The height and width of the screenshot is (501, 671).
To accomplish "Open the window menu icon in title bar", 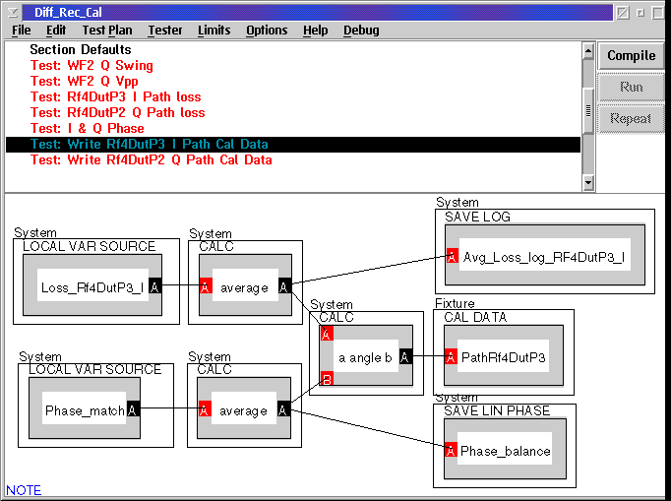I will point(13,13).
